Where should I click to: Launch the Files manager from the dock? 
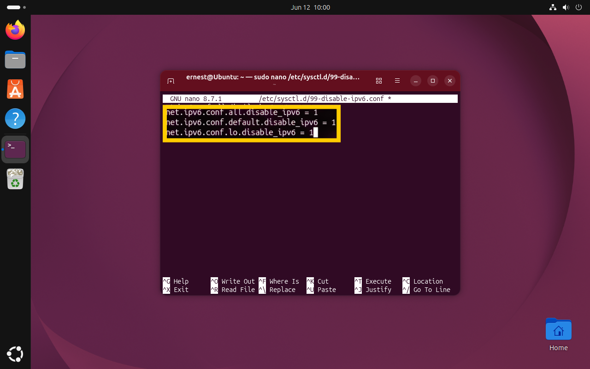[15, 60]
